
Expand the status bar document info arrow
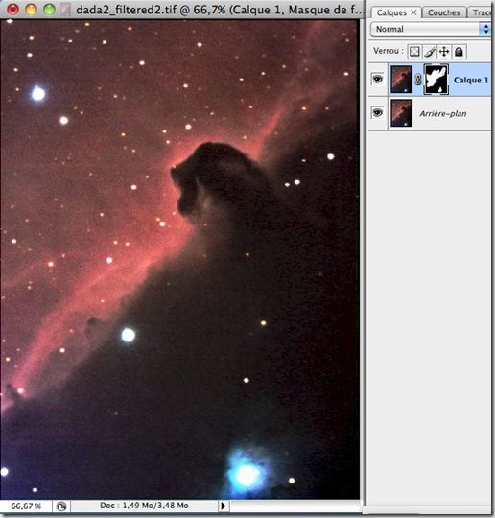click(x=224, y=506)
